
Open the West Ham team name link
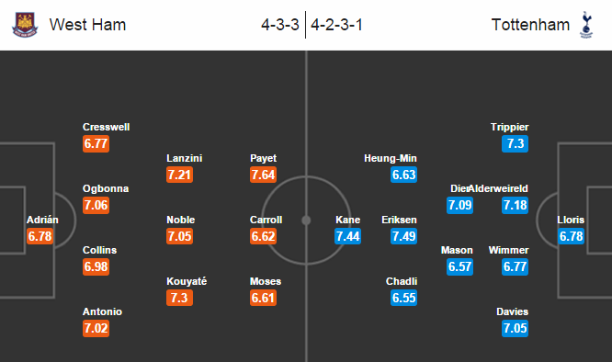point(87,25)
